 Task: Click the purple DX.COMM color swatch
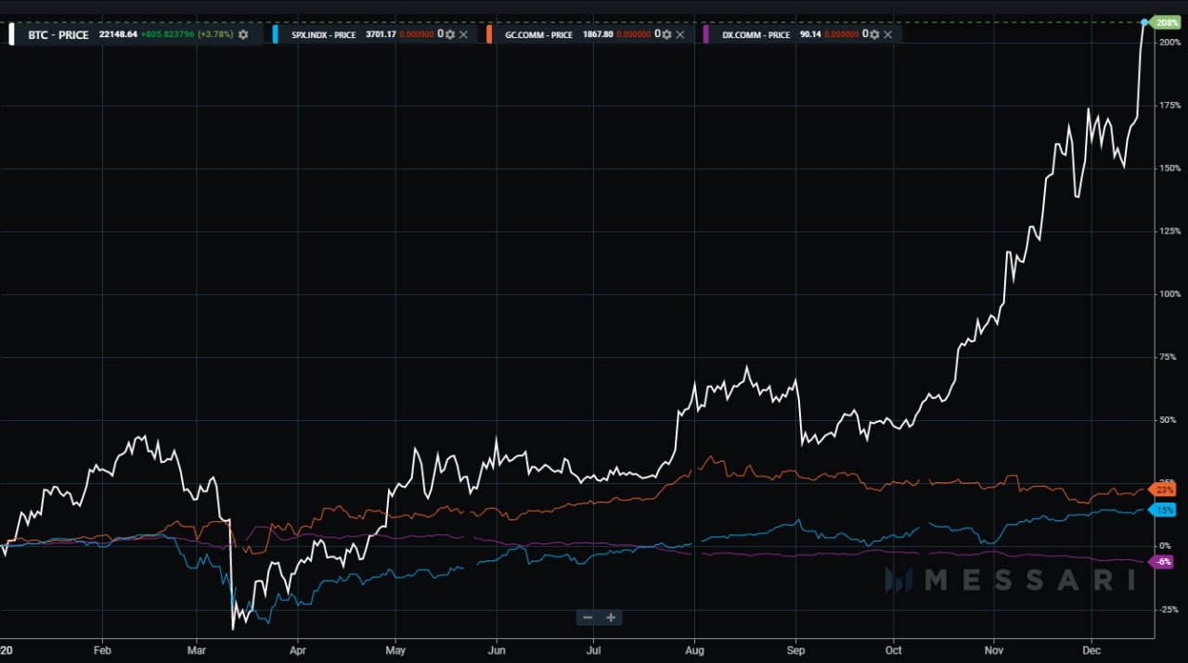[706, 34]
